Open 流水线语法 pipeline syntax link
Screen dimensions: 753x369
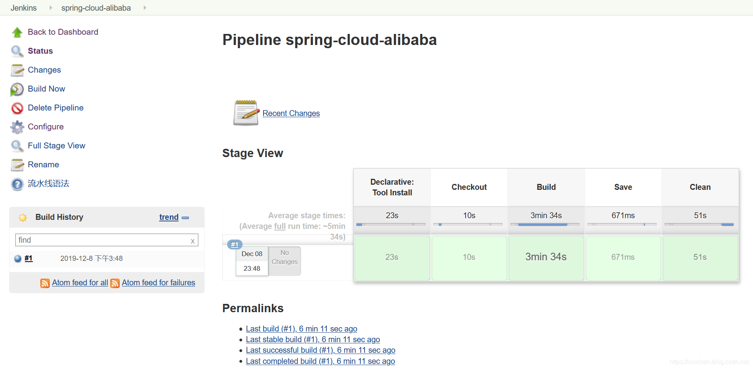click(x=48, y=184)
